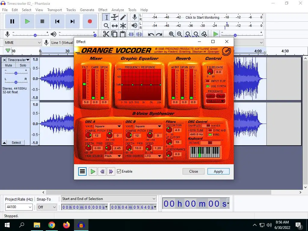Screen dimensions: 308x231
Task: Open the OSC A WAVE Square dropdown
Action: pyautogui.click(x=108, y=126)
